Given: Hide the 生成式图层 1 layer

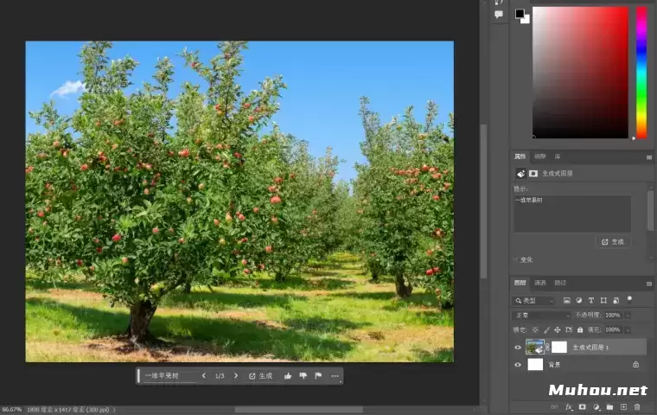Looking at the screenshot, I should click(x=518, y=348).
